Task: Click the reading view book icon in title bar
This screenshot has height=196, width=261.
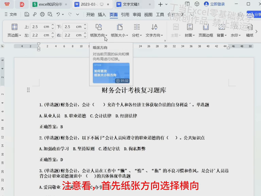Action: pos(187,4)
